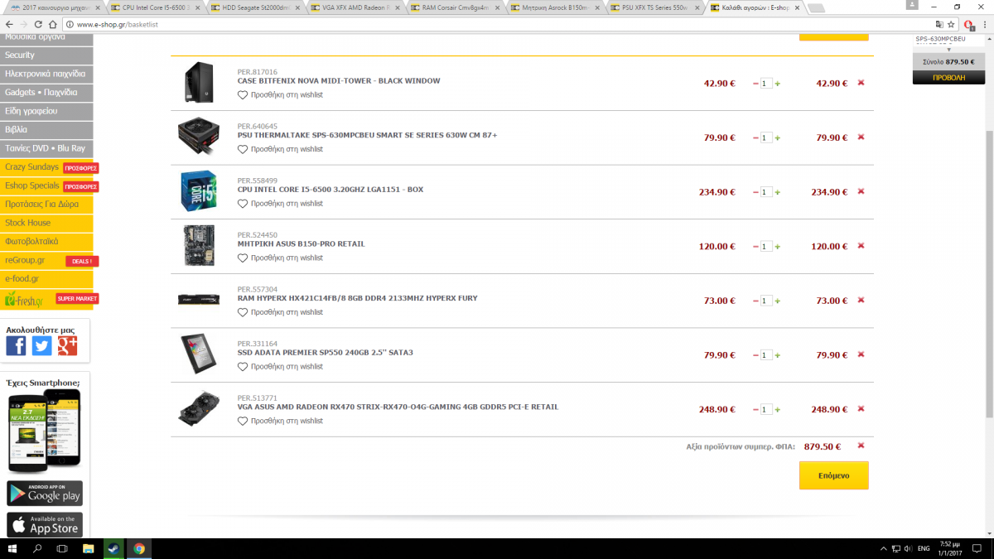Remove the ASUS B150-PRO motherboard item
The height and width of the screenshot is (559, 994).
tap(861, 246)
